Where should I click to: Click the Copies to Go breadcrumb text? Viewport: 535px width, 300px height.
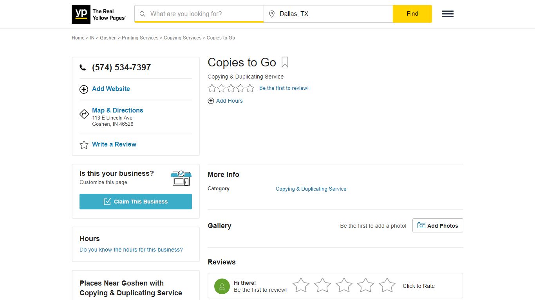(221, 38)
